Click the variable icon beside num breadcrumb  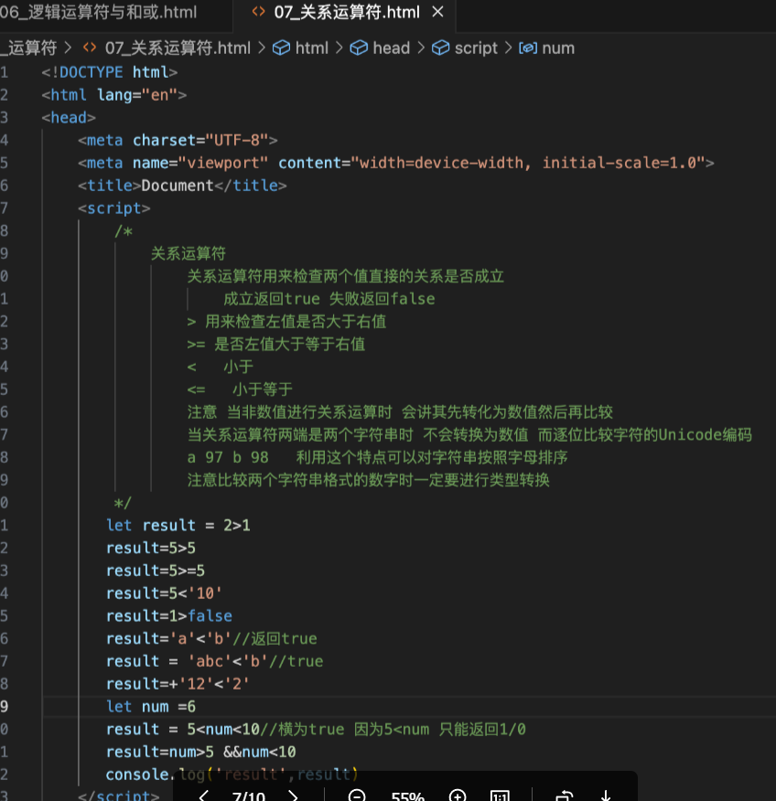[x=528, y=48]
